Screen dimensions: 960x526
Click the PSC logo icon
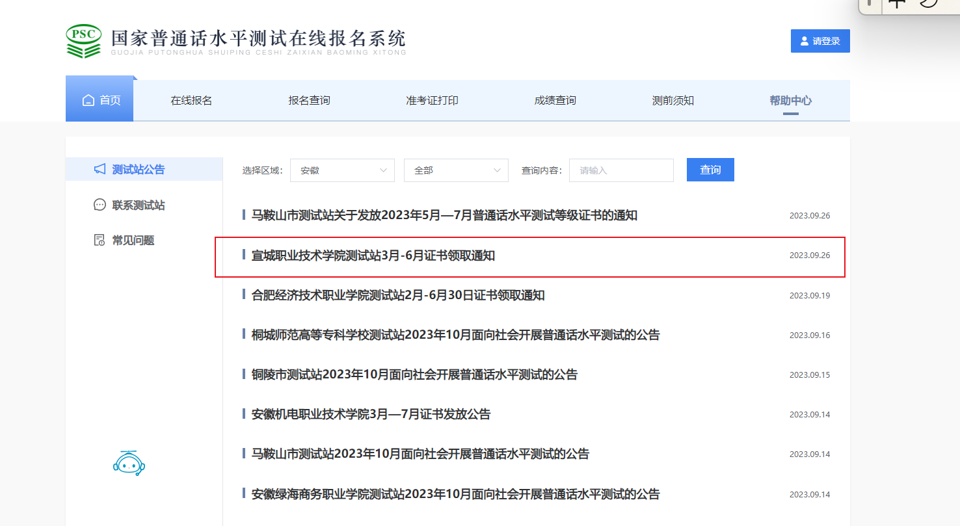coord(84,41)
